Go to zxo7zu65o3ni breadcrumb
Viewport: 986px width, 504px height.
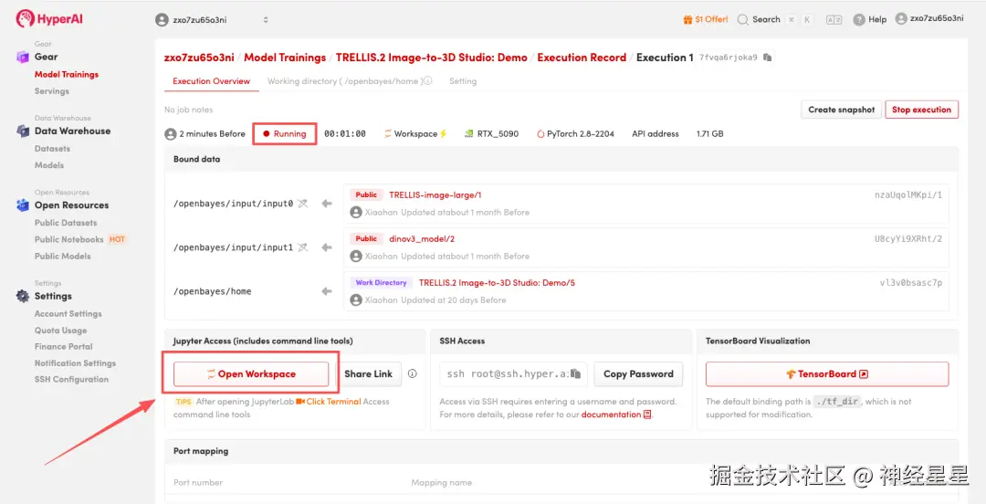[x=199, y=58]
